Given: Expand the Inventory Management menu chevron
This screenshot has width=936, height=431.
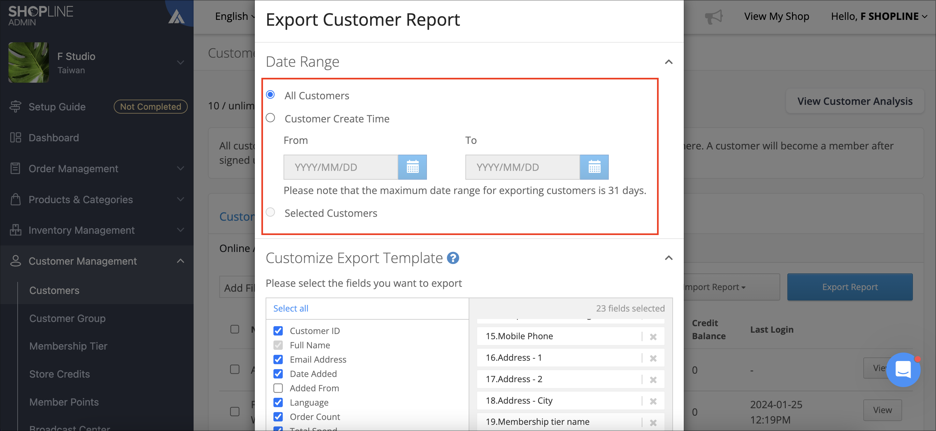Looking at the screenshot, I should pyautogui.click(x=180, y=230).
